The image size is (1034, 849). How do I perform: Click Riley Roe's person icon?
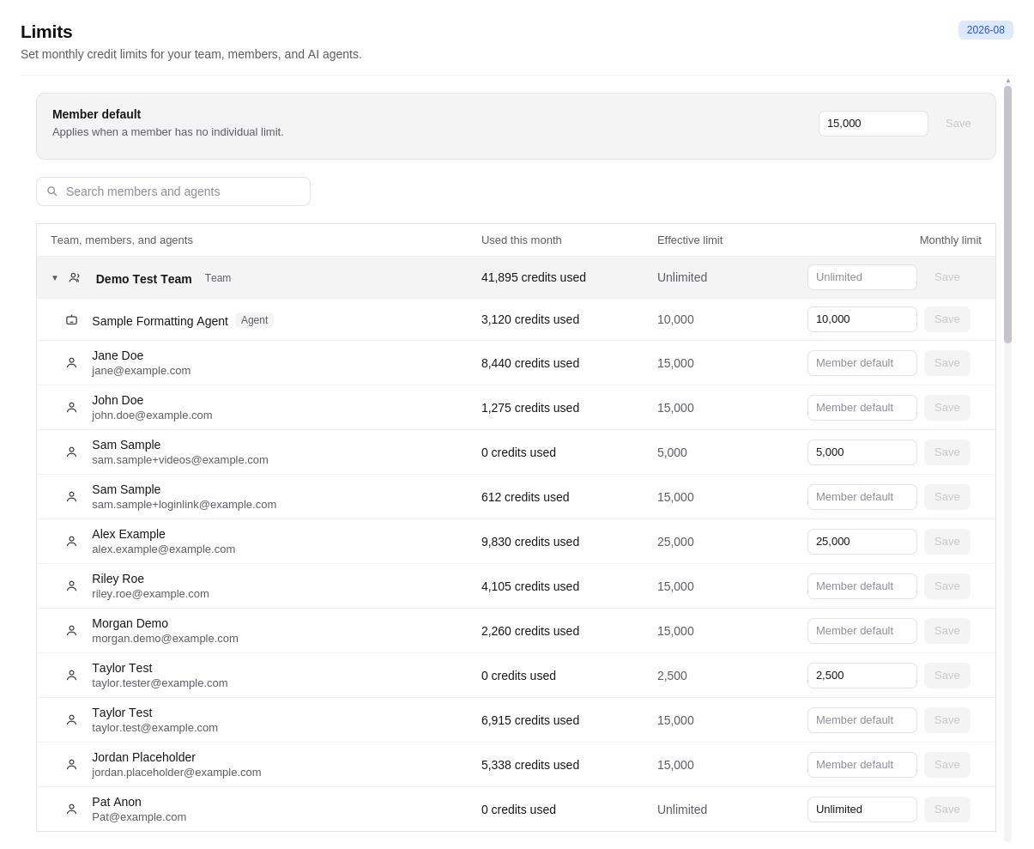pyautogui.click(x=72, y=586)
